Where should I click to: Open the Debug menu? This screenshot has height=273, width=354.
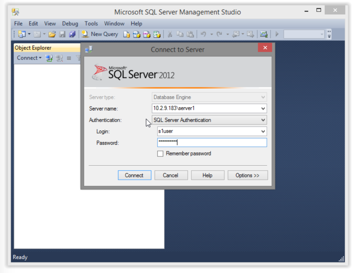tap(70, 24)
